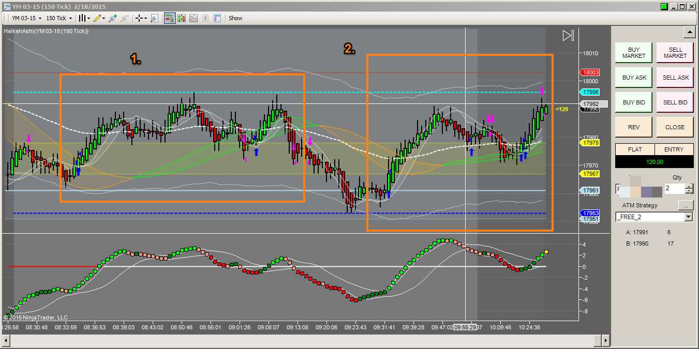699x349 pixels.
Task: Click the A: 17991 ask row
Action: click(x=648, y=233)
